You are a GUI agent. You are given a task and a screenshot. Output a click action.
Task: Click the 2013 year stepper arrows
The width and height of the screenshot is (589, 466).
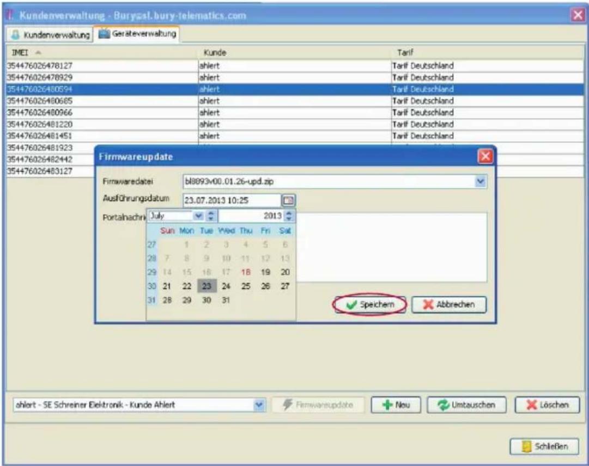[x=288, y=216]
